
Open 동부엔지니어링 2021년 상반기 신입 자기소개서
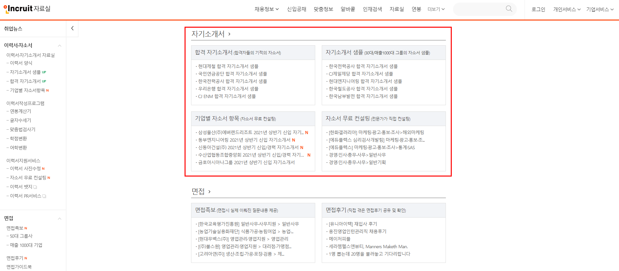(244, 140)
